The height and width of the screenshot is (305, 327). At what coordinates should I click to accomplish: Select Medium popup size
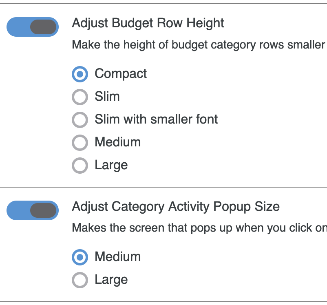point(80,257)
